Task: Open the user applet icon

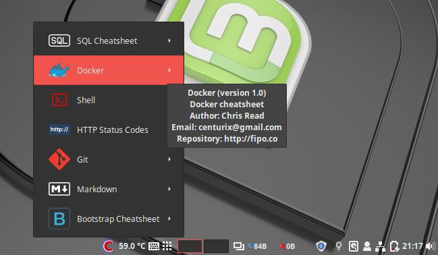Action: [367, 246]
